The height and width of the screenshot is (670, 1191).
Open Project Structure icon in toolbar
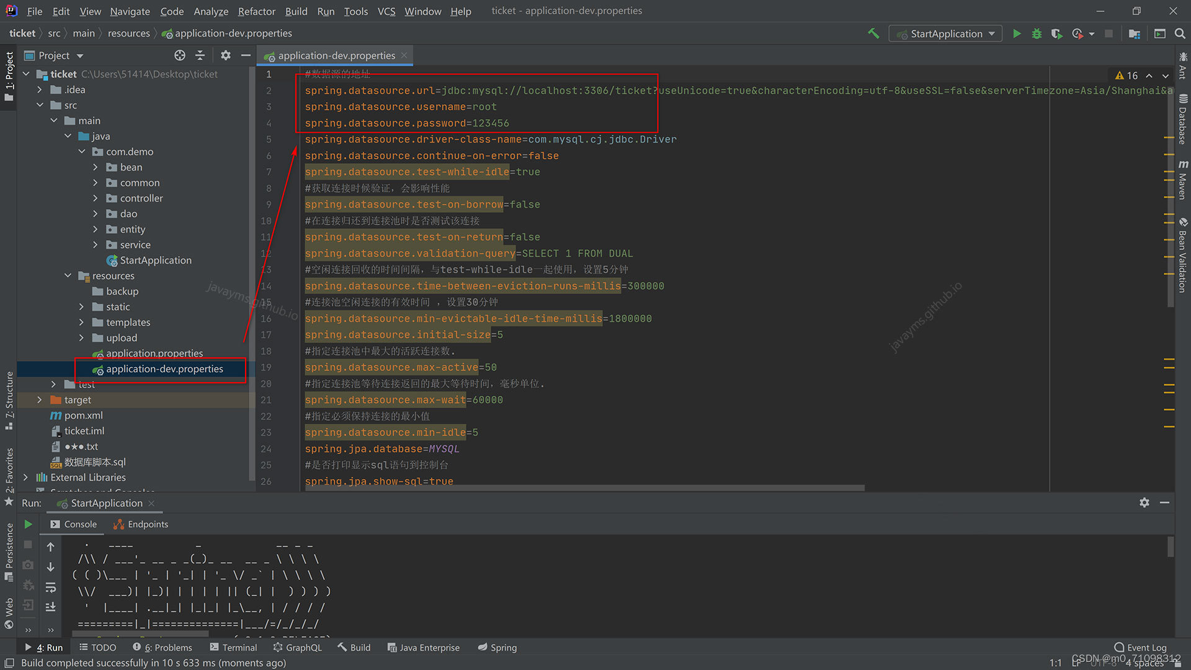[1135, 33]
